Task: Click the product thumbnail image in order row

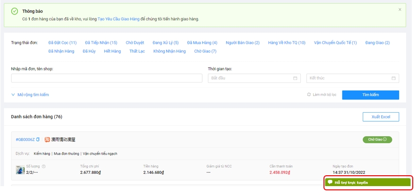Action: point(20,170)
